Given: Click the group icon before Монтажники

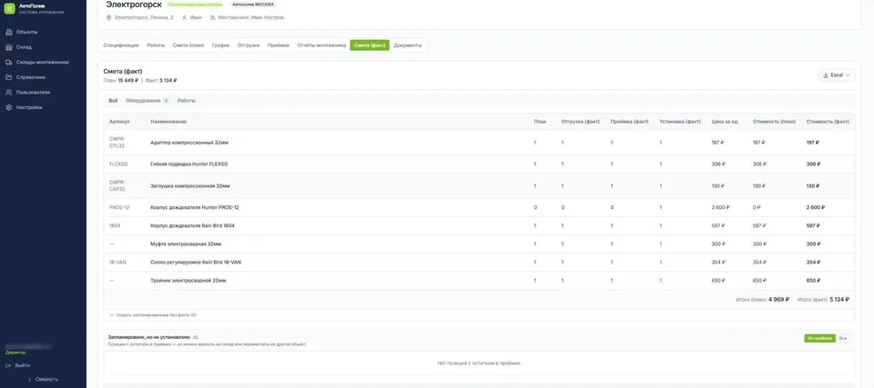Looking at the screenshot, I should click(213, 18).
